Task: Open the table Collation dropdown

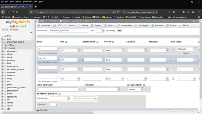Action: pyautogui.click(x=103, y=89)
